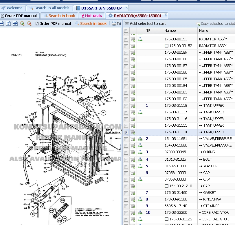Open structure tree for 154-03-11681
The height and width of the screenshot is (225, 235).
click(x=140, y=139)
